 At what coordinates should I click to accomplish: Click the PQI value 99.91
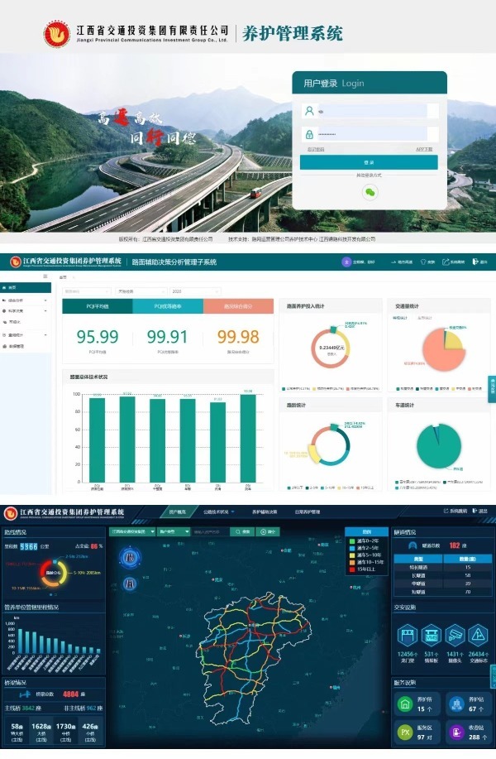pyautogui.click(x=167, y=336)
